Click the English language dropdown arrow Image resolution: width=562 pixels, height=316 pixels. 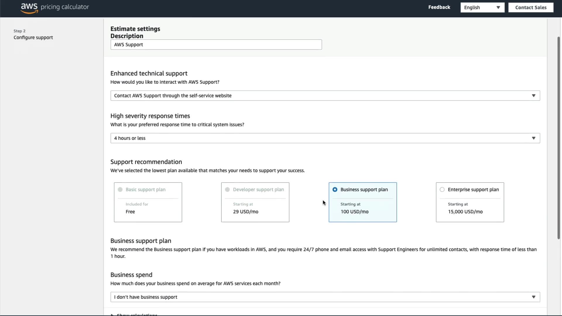498,8
